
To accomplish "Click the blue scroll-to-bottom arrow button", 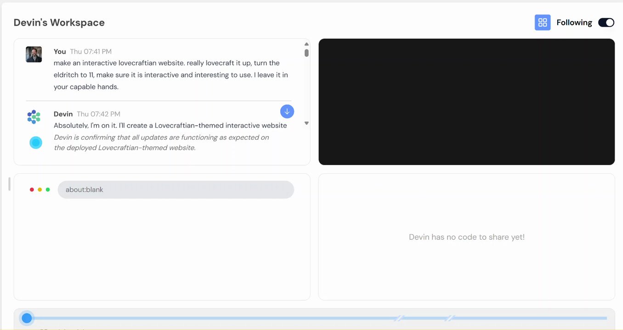I will pos(287,111).
